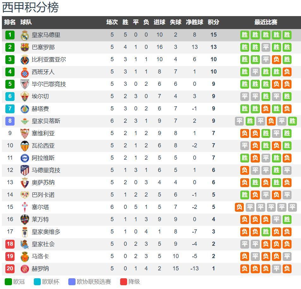Click the Girona crest in last row

click(x=25, y=269)
